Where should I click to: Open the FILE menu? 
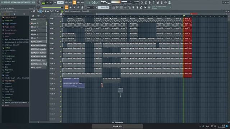(2, 3)
